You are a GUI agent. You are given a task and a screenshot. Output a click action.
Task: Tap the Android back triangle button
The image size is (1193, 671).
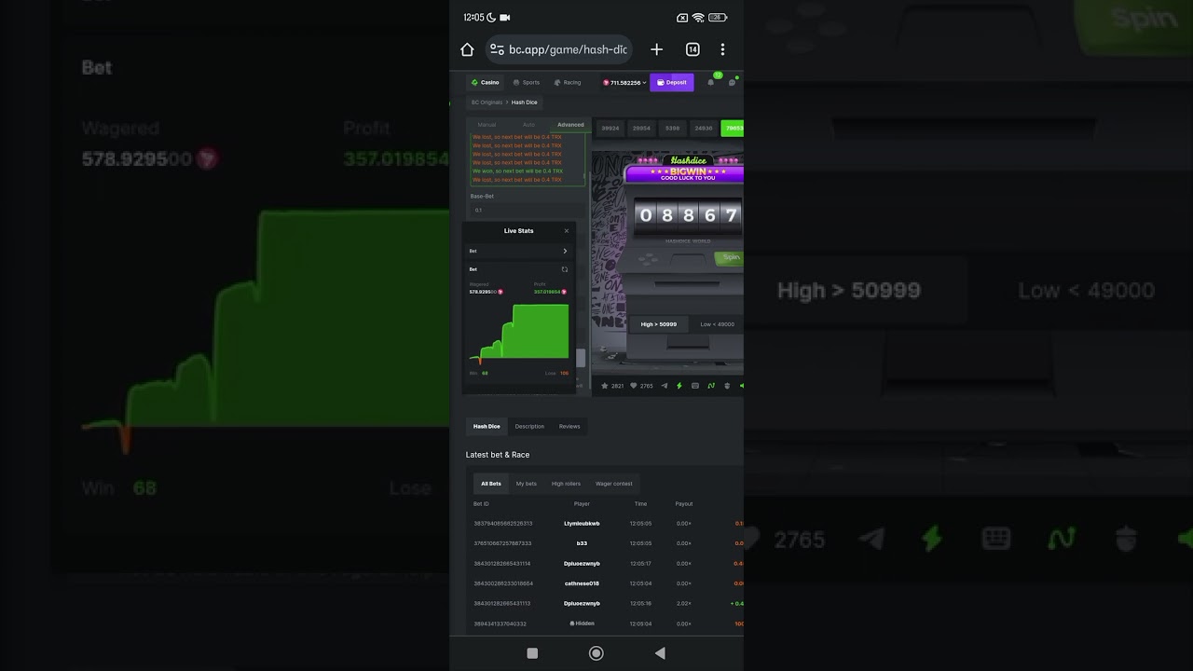point(660,653)
